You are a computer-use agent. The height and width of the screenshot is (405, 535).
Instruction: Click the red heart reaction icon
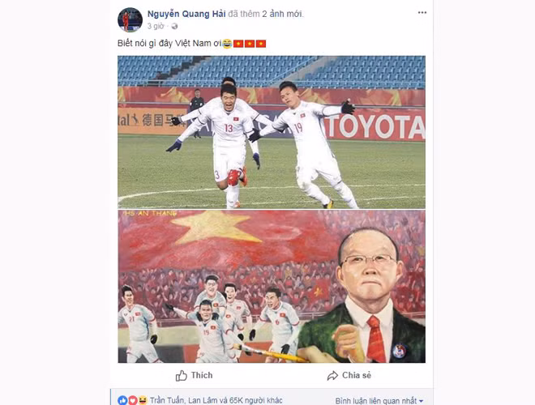(132, 400)
